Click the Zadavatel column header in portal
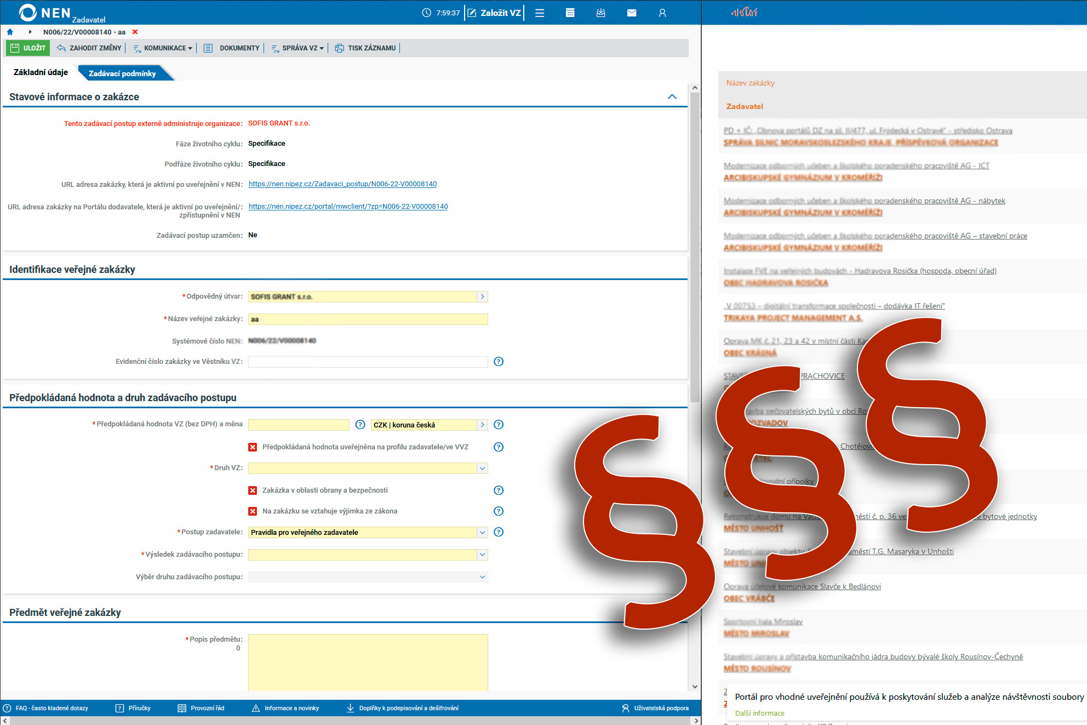The image size is (1087, 725). pyautogui.click(x=745, y=106)
